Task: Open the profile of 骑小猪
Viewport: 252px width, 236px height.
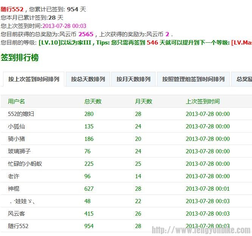Action: point(17,139)
